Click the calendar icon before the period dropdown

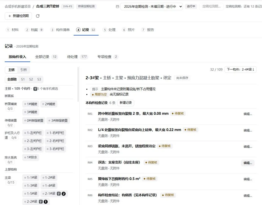coord(118,6)
